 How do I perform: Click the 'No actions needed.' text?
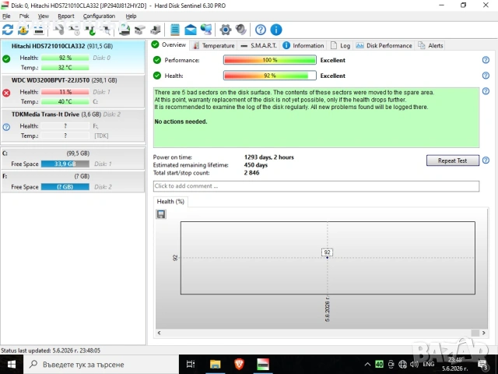point(181,122)
